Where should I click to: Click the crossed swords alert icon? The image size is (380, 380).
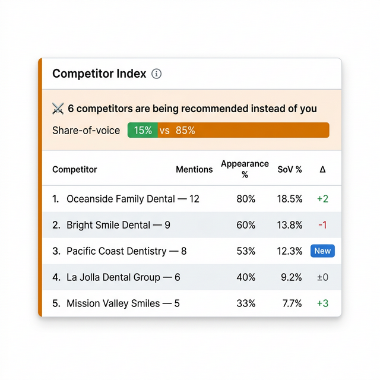pos(58,109)
